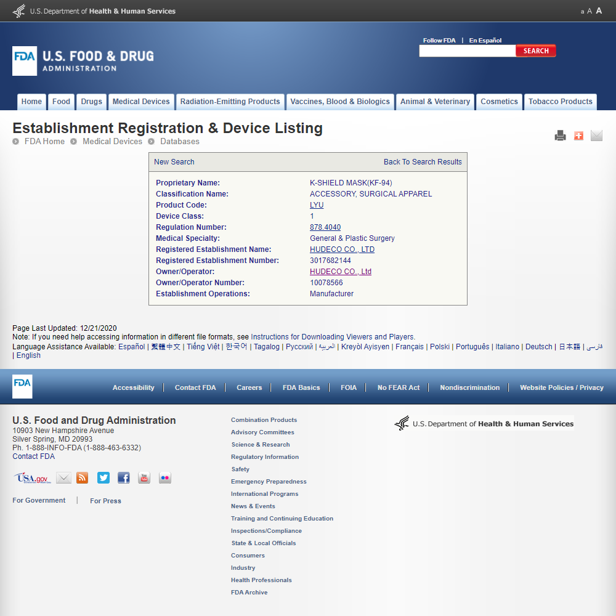Select the largest text size 'A'

599,10
